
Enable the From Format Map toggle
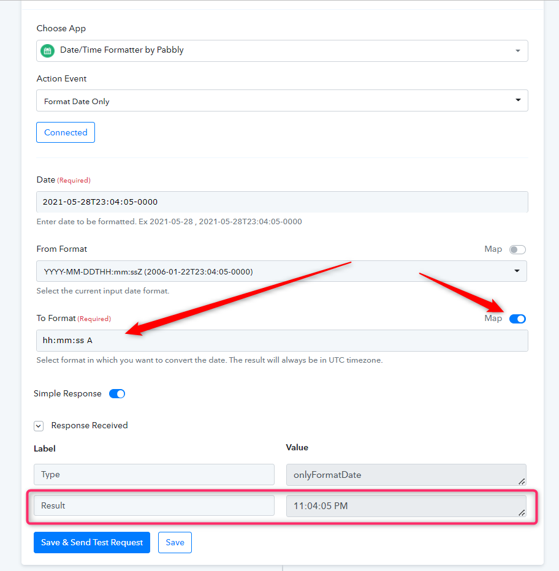[517, 249]
